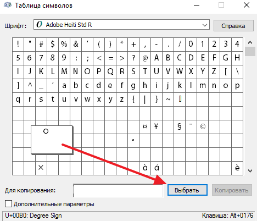Click the Для копирования text field
The width and height of the screenshot is (257, 221).
(x=118, y=191)
